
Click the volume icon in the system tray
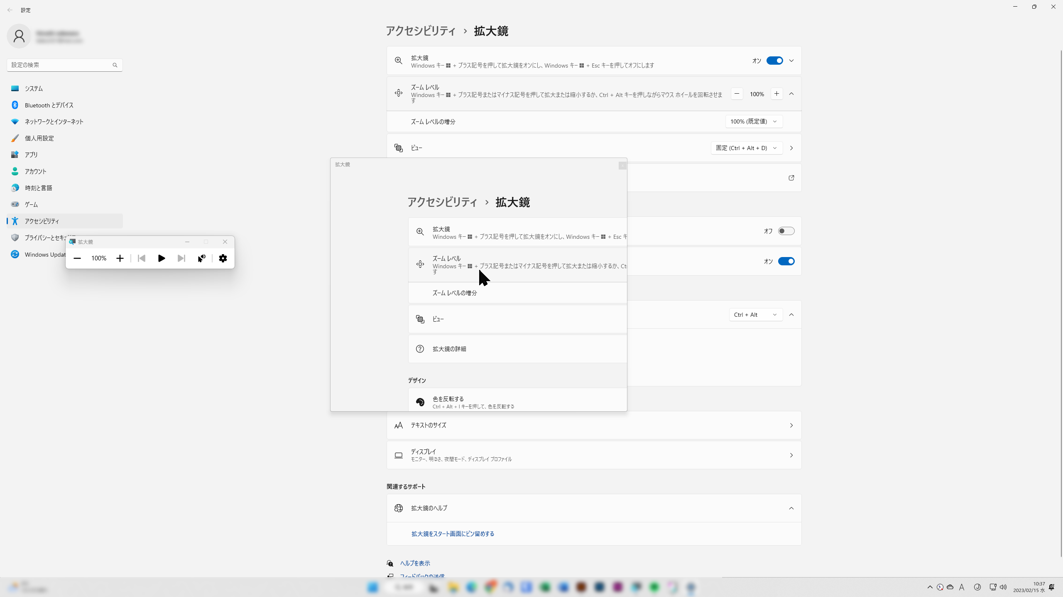[1003, 587]
